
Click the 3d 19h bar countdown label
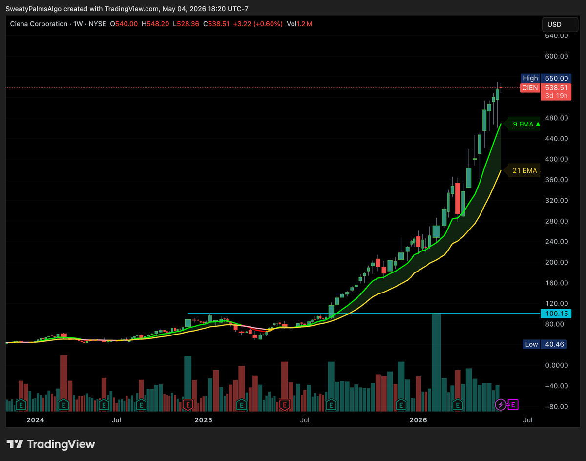[556, 96]
